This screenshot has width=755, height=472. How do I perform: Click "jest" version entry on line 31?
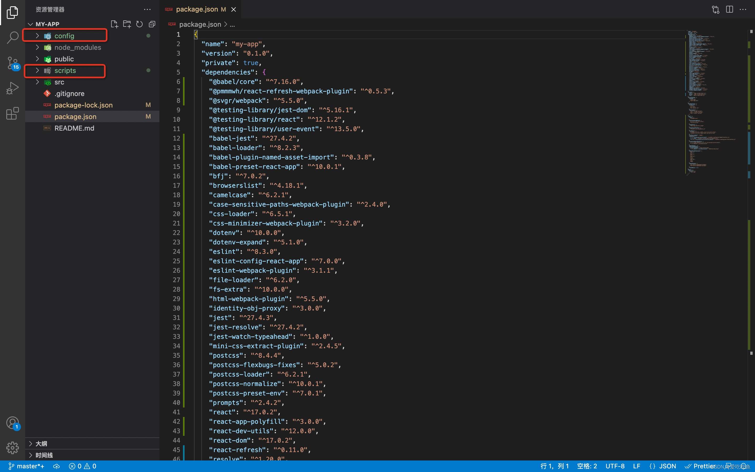pyautogui.click(x=242, y=318)
